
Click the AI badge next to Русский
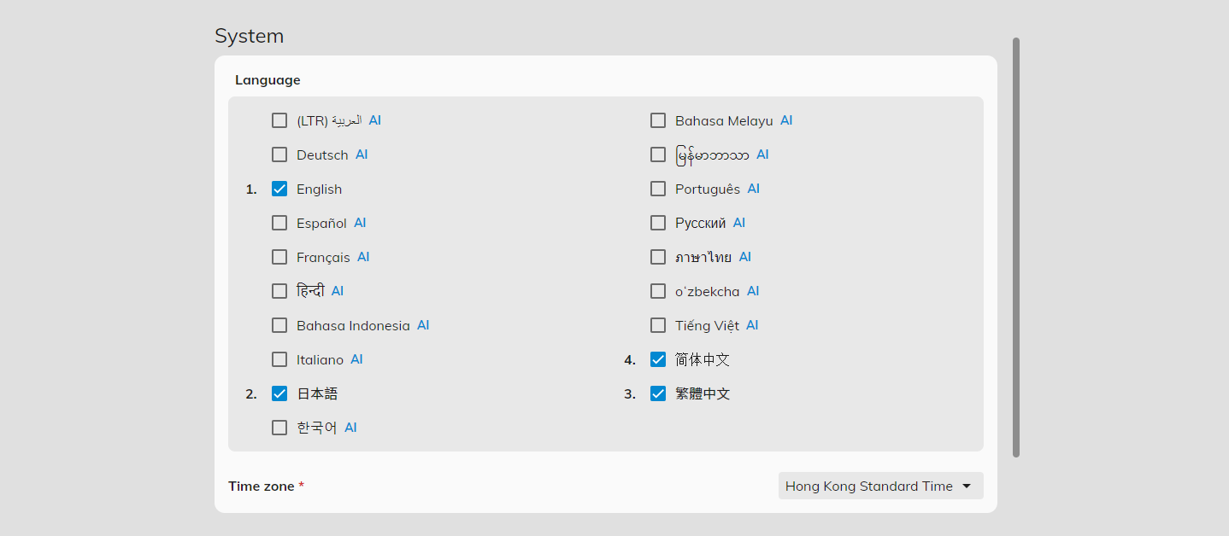738,223
